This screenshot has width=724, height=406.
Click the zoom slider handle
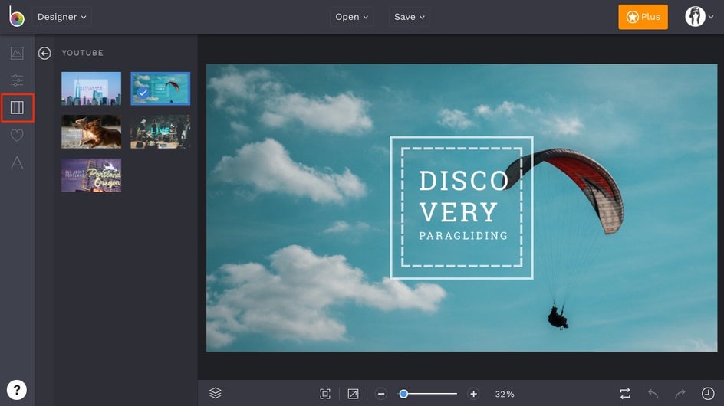click(403, 394)
